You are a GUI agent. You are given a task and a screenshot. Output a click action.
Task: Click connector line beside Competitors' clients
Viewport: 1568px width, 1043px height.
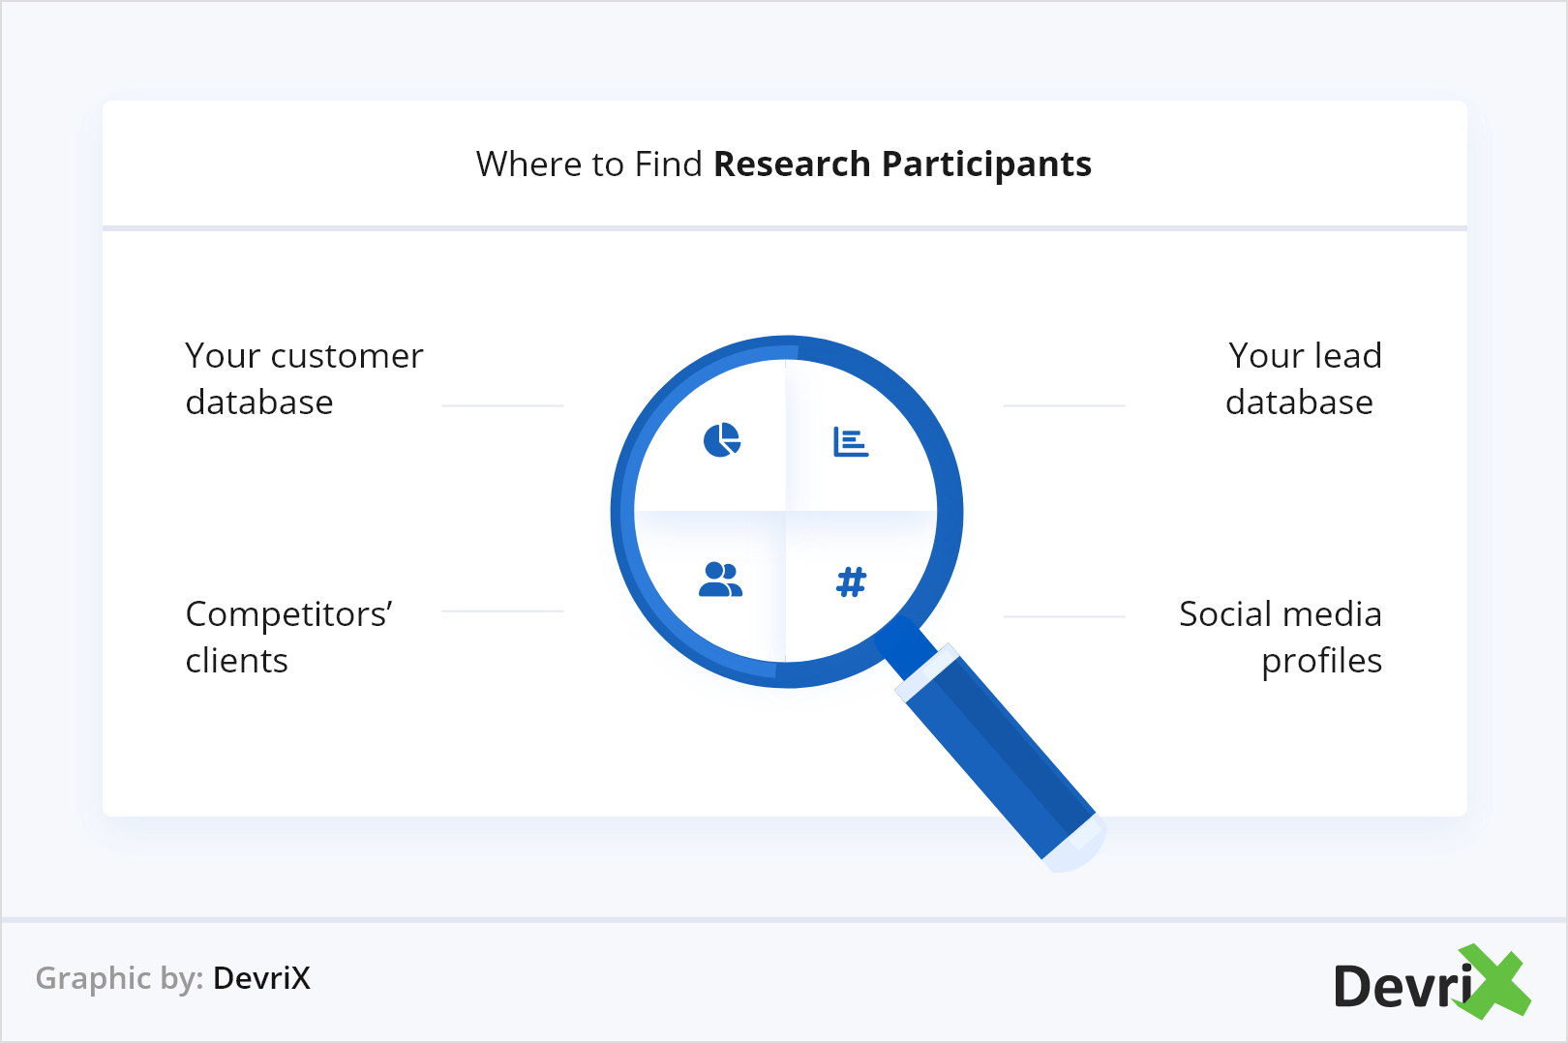502,611
